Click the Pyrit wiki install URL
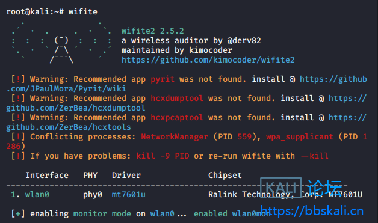Viewport: 378px width, 223px height. (x=187, y=84)
